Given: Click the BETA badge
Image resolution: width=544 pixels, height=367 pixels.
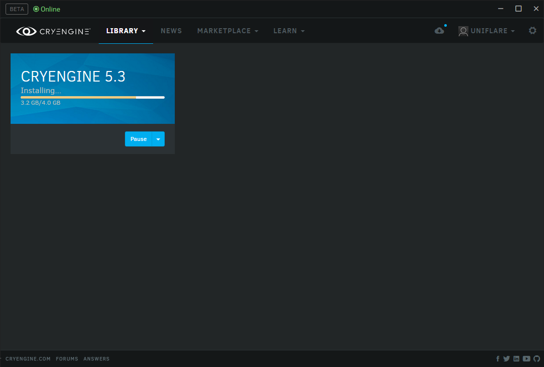Looking at the screenshot, I should click(17, 9).
